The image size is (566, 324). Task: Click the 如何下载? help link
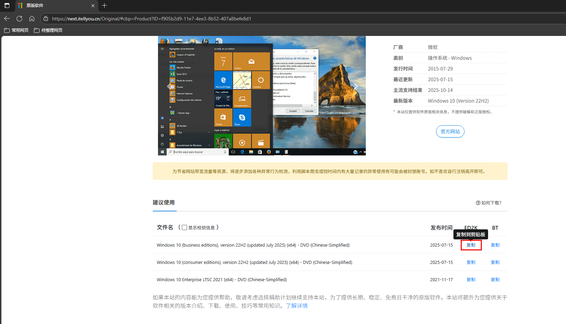[x=488, y=203]
